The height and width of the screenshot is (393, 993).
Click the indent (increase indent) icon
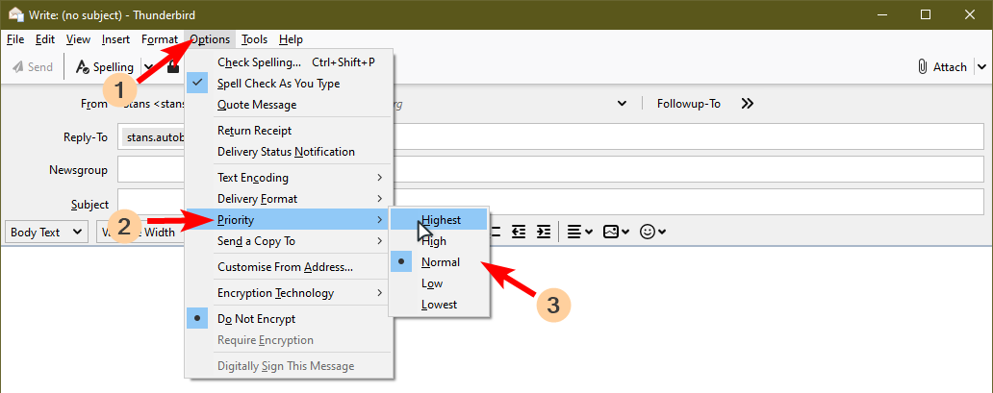[544, 232]
